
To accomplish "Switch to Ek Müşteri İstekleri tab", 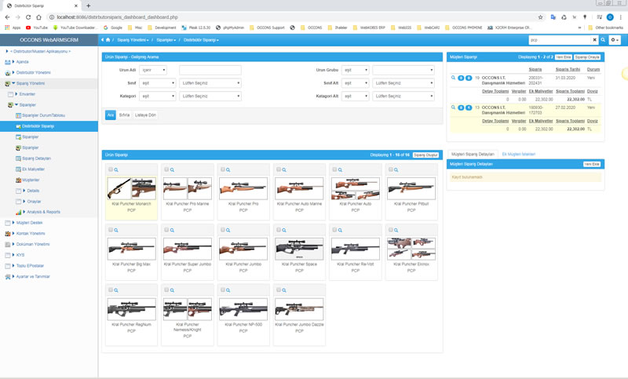I will (x=519, y=154).
